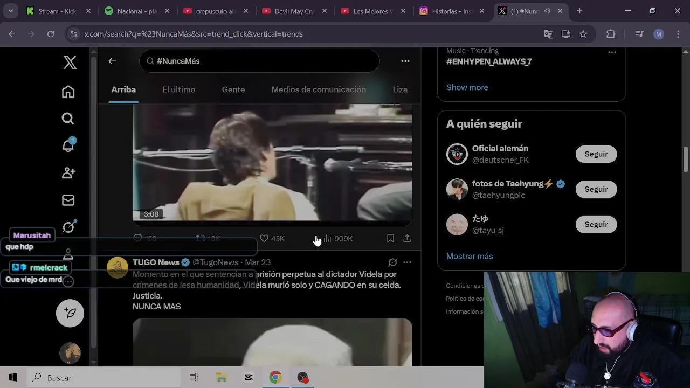
Task: View analytics showing 909K views
Action: coord(337,238)
